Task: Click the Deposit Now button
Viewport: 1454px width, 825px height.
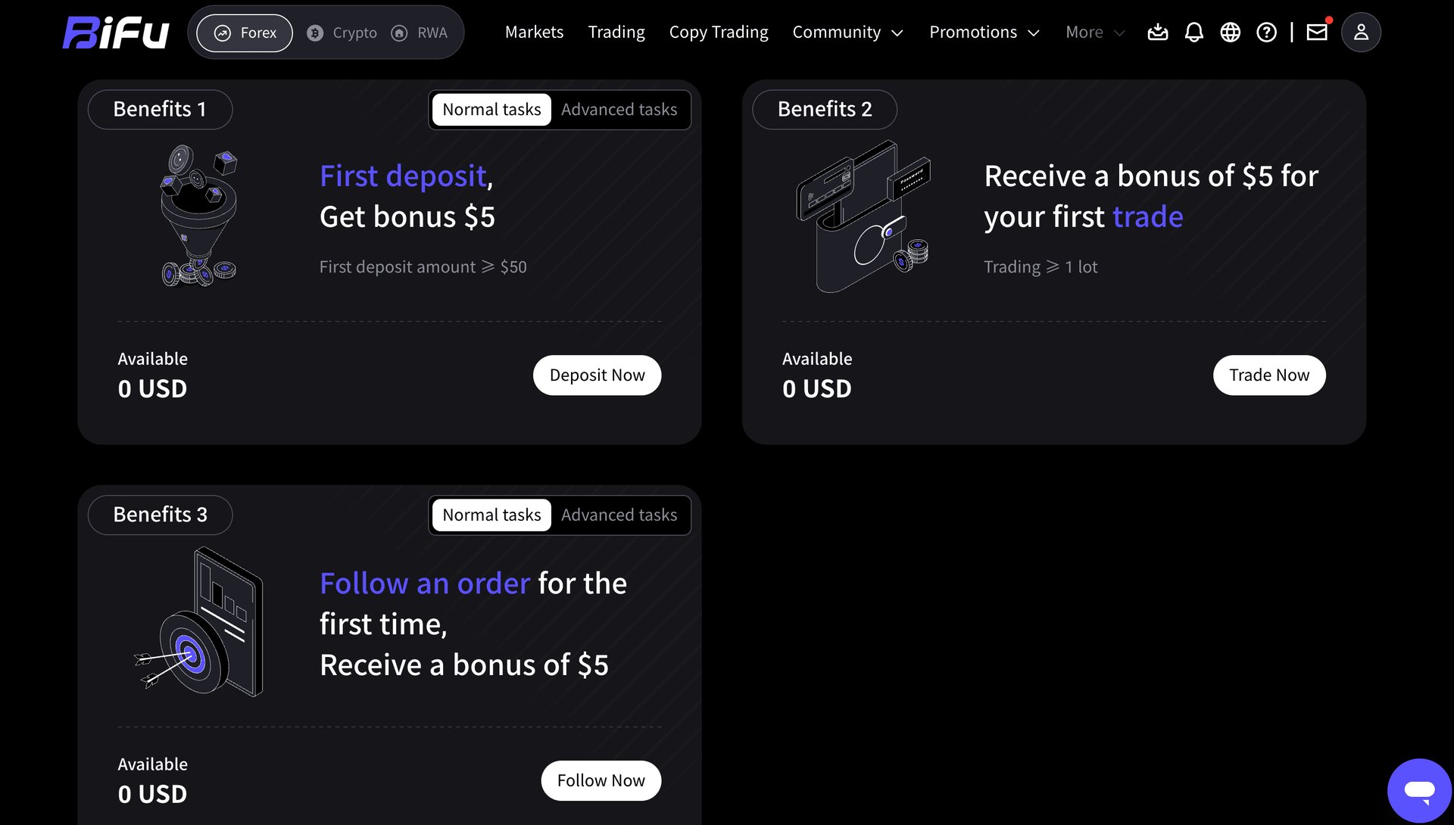Action: (x=597, y=375)
